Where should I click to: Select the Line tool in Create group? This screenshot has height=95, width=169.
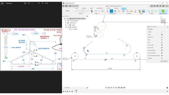coord(75,11)
